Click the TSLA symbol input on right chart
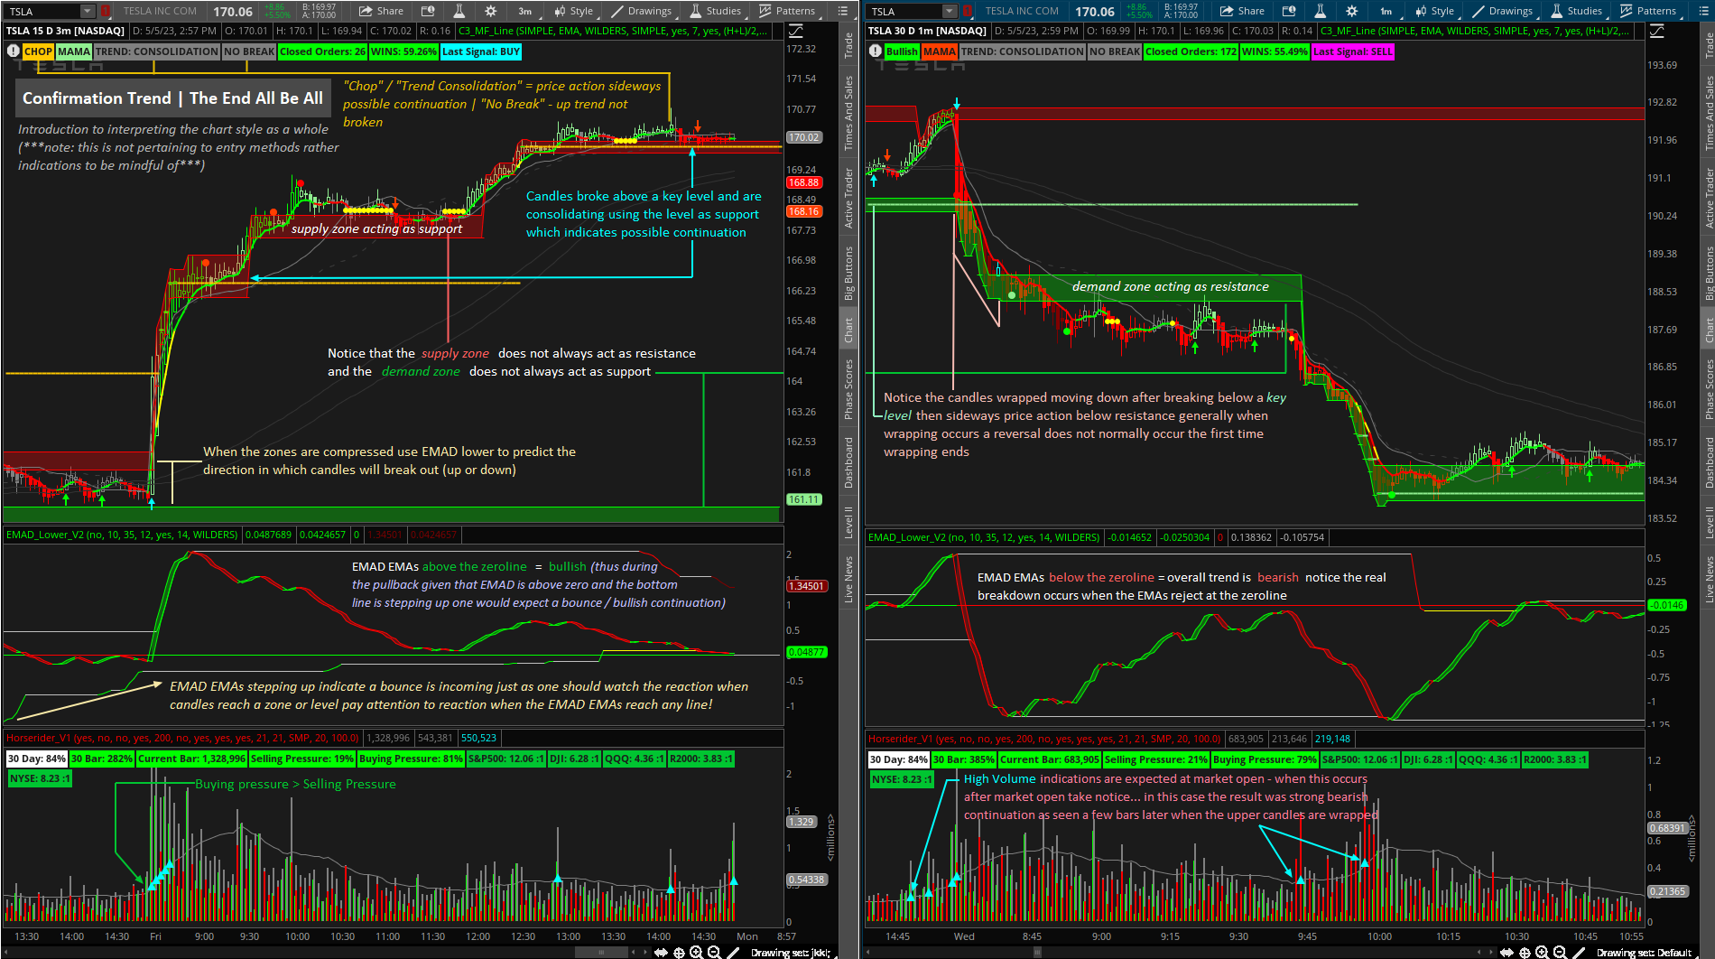The image size is (1715, 959). click(x=904, y=11)
